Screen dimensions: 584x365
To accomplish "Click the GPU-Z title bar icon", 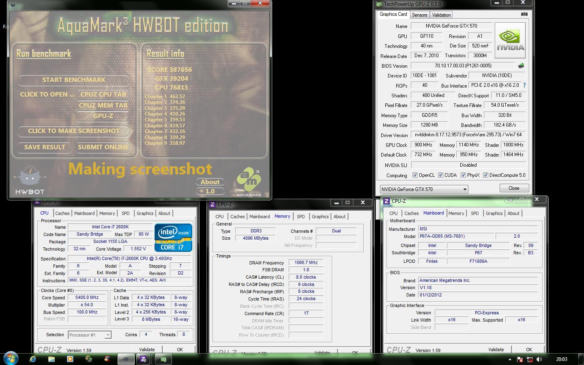I will point(379,4).
